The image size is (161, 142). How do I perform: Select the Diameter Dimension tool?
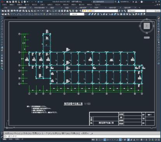coord(30,14)
